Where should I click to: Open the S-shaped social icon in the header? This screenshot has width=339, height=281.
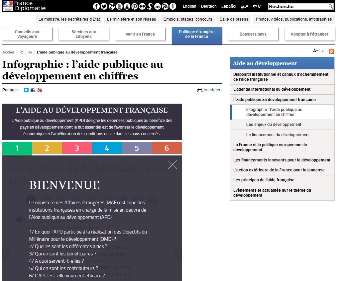150,6
